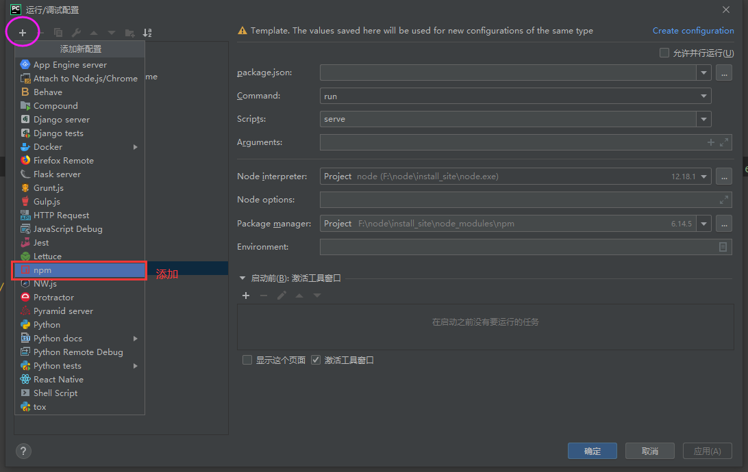Move before-launch task down with arrow icon
Screen dimensions: 748x472
[316, 296]
